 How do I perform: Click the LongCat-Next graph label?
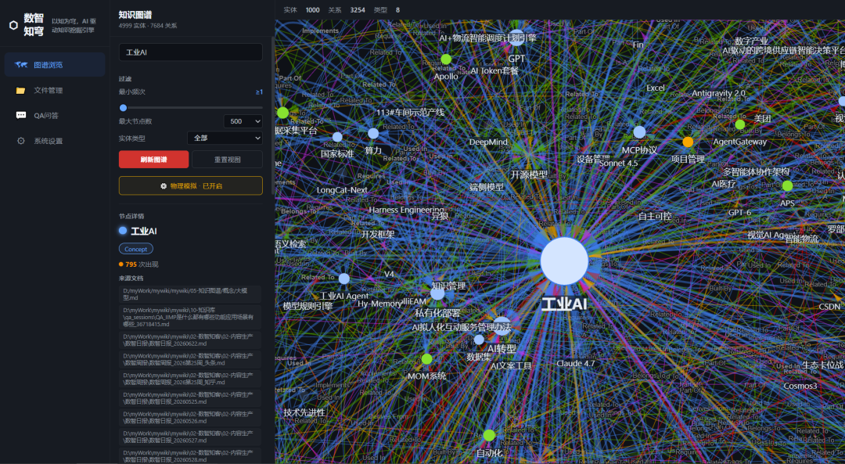342,190
